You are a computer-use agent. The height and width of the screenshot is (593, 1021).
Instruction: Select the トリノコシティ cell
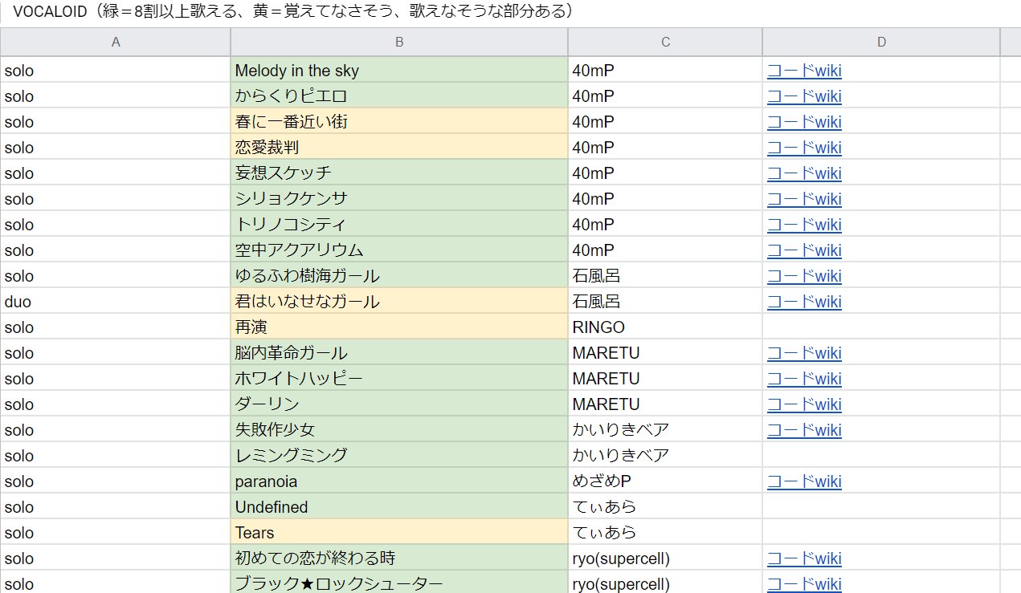click(399, 224)
